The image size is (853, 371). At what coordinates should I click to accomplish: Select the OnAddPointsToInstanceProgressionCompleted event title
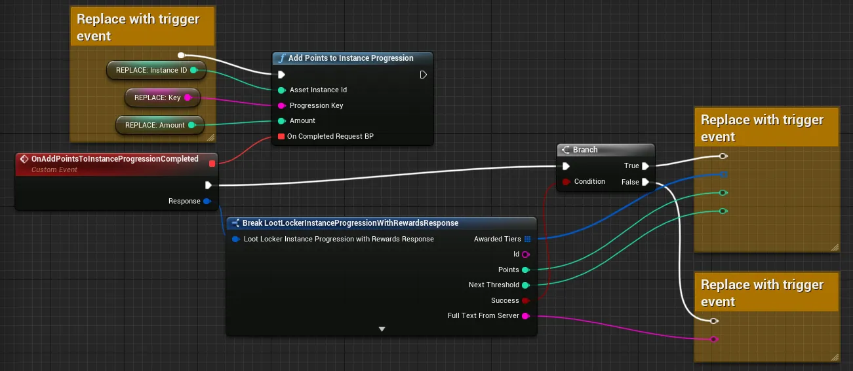(x=115, y=159)
